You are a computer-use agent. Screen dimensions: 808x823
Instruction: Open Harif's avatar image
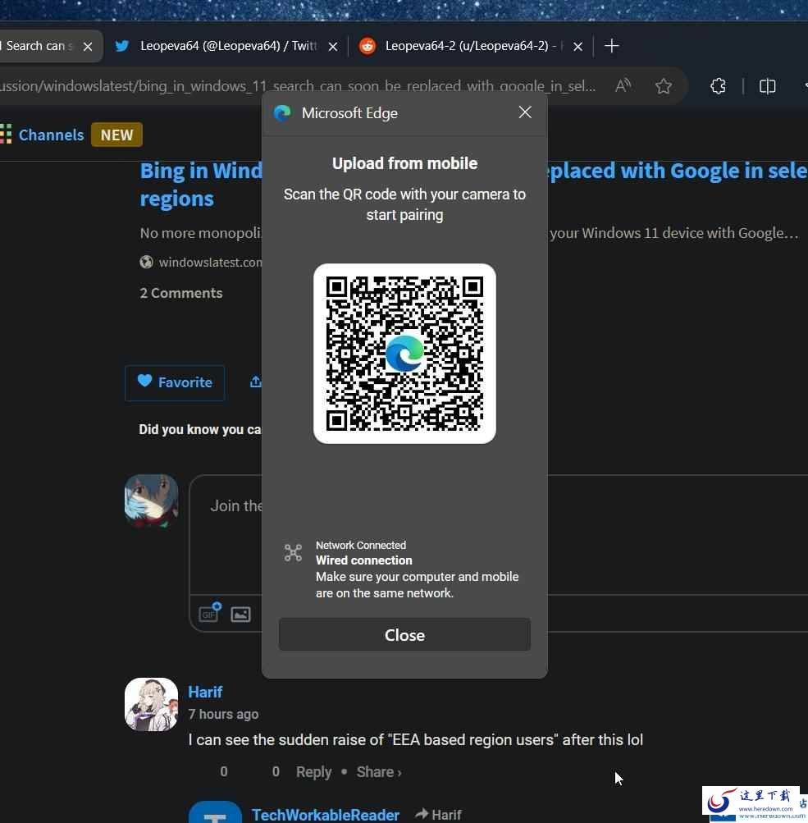click(151, 704)
